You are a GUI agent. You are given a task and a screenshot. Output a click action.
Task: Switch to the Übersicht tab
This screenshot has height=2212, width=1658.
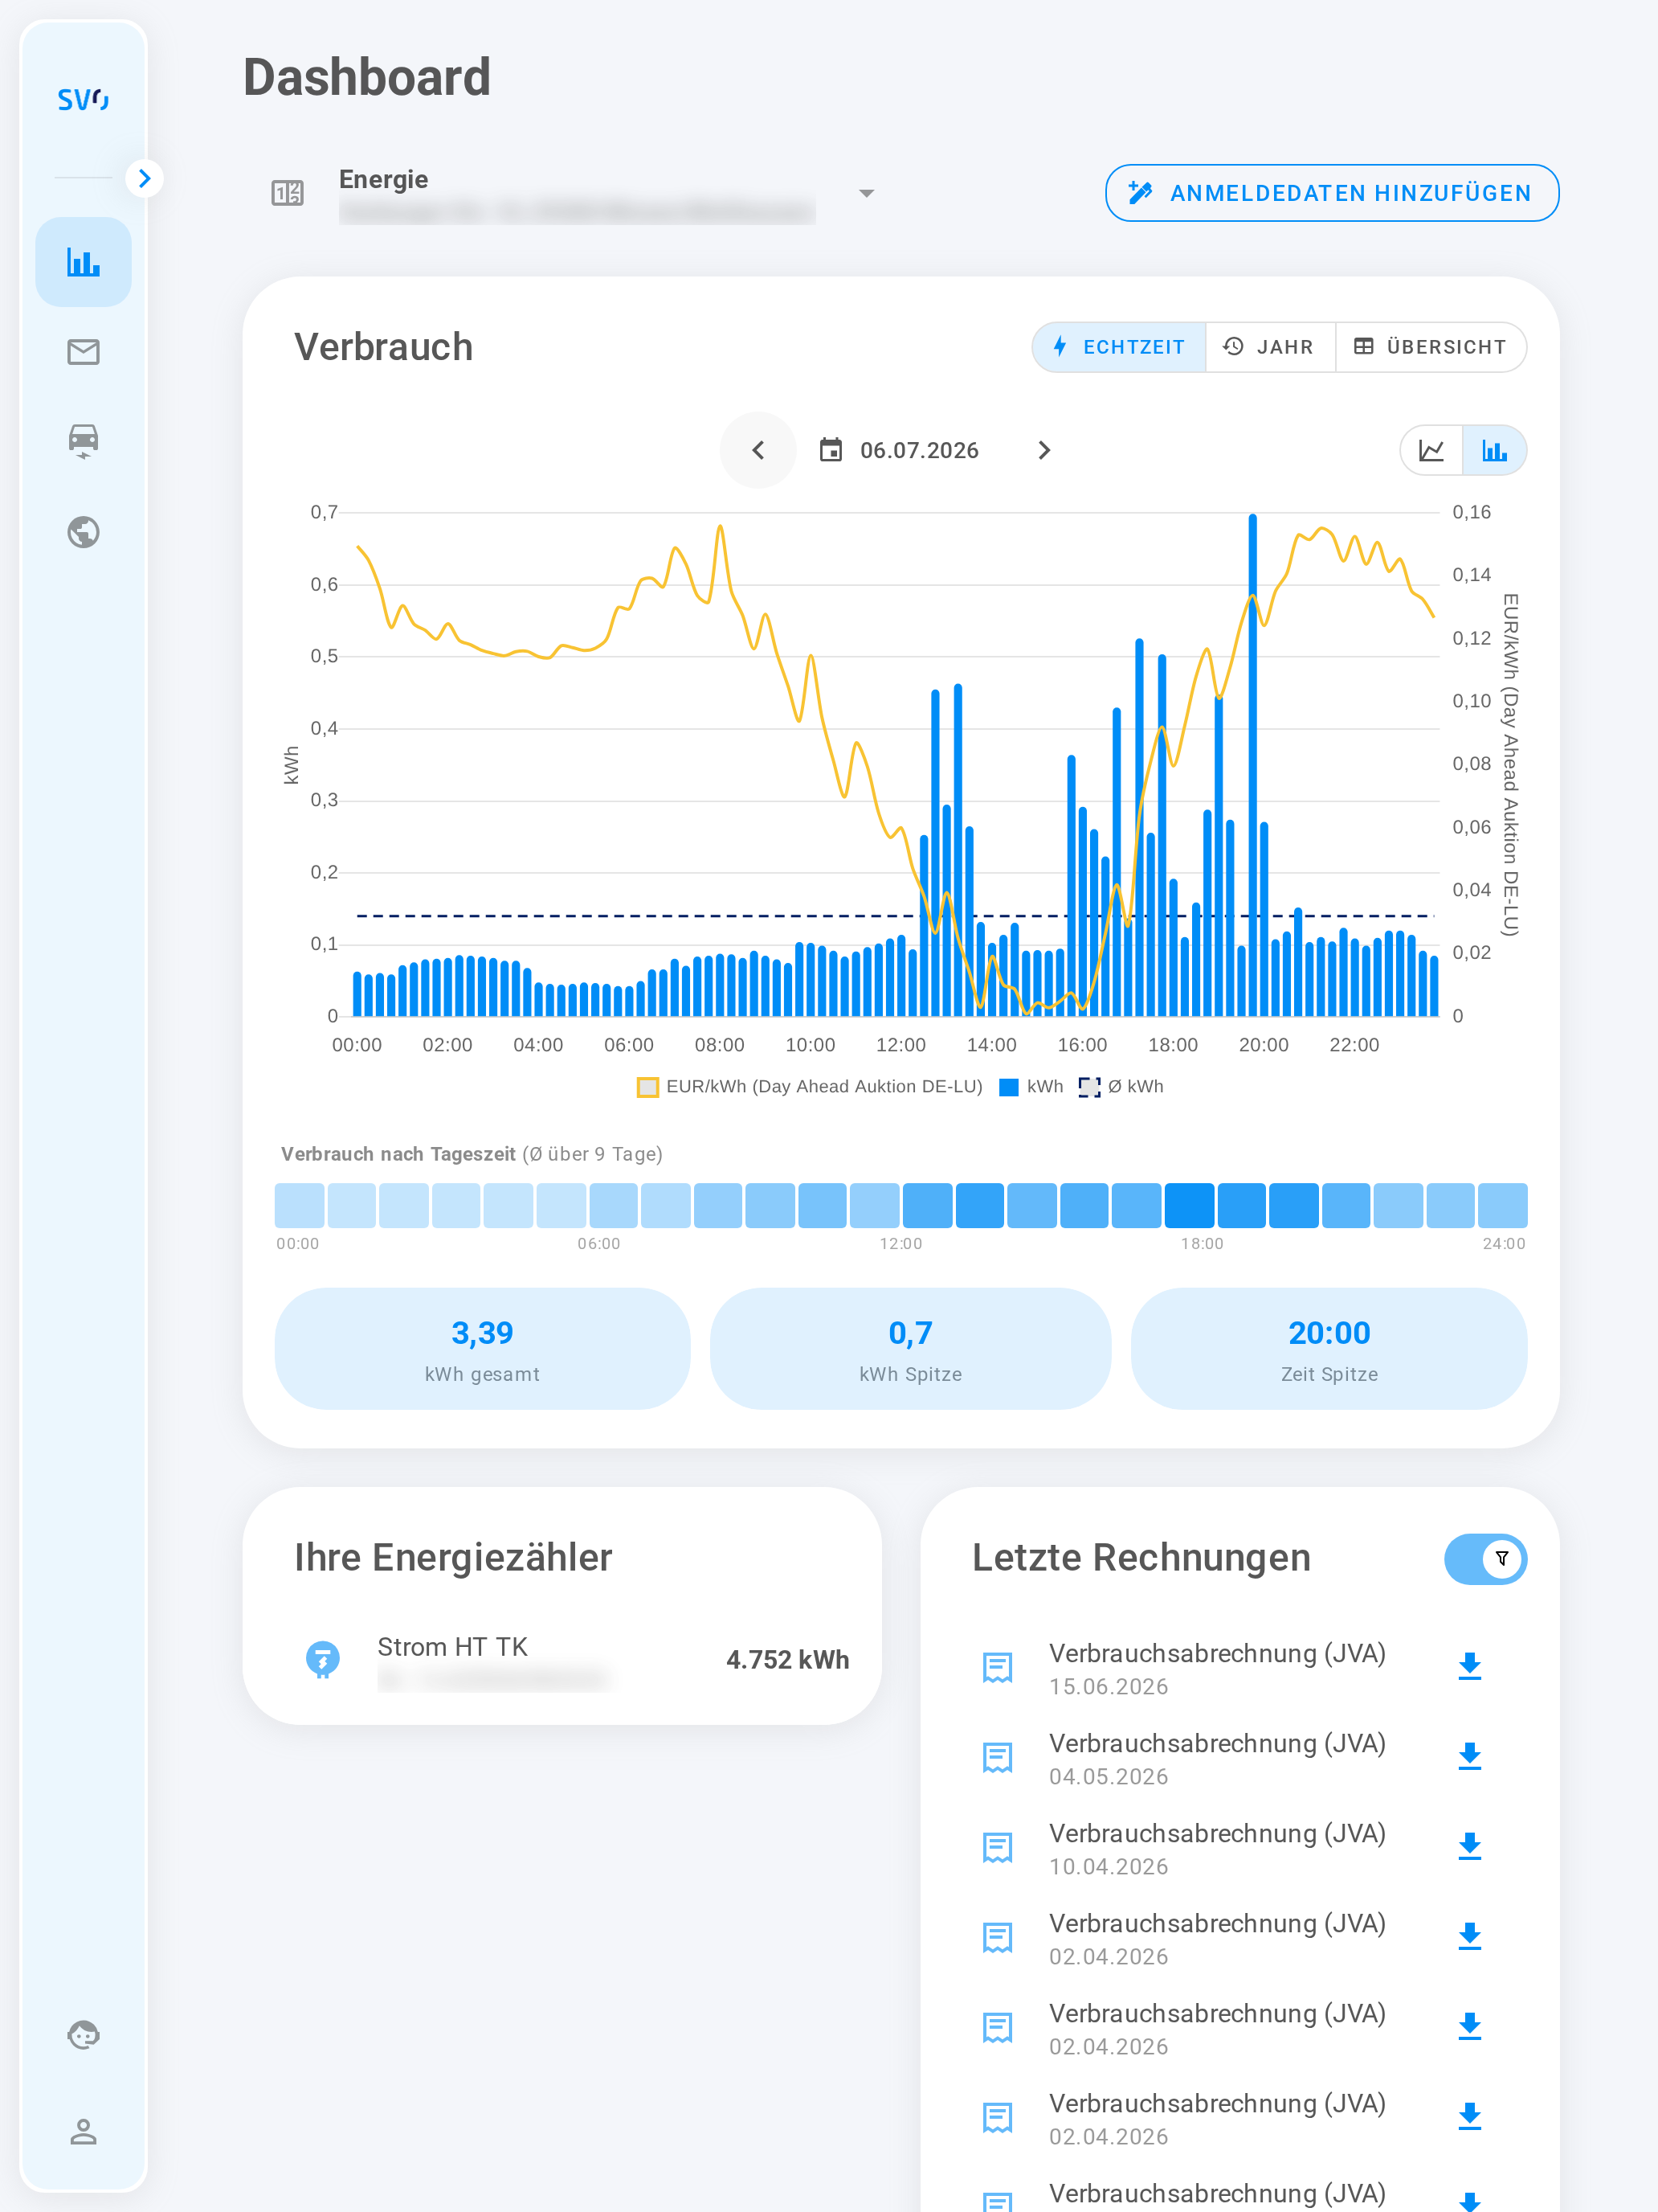(1430, 347)
